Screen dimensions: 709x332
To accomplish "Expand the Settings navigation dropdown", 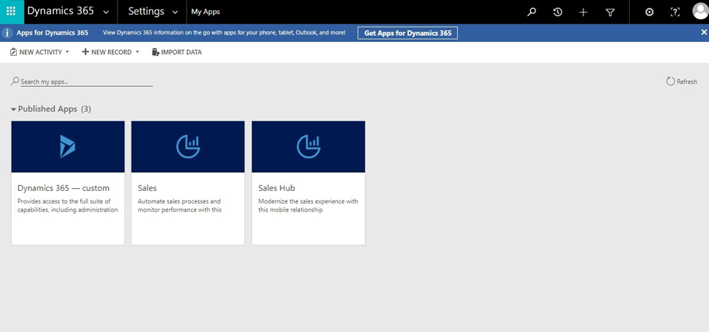I will (x=175, y=12).
